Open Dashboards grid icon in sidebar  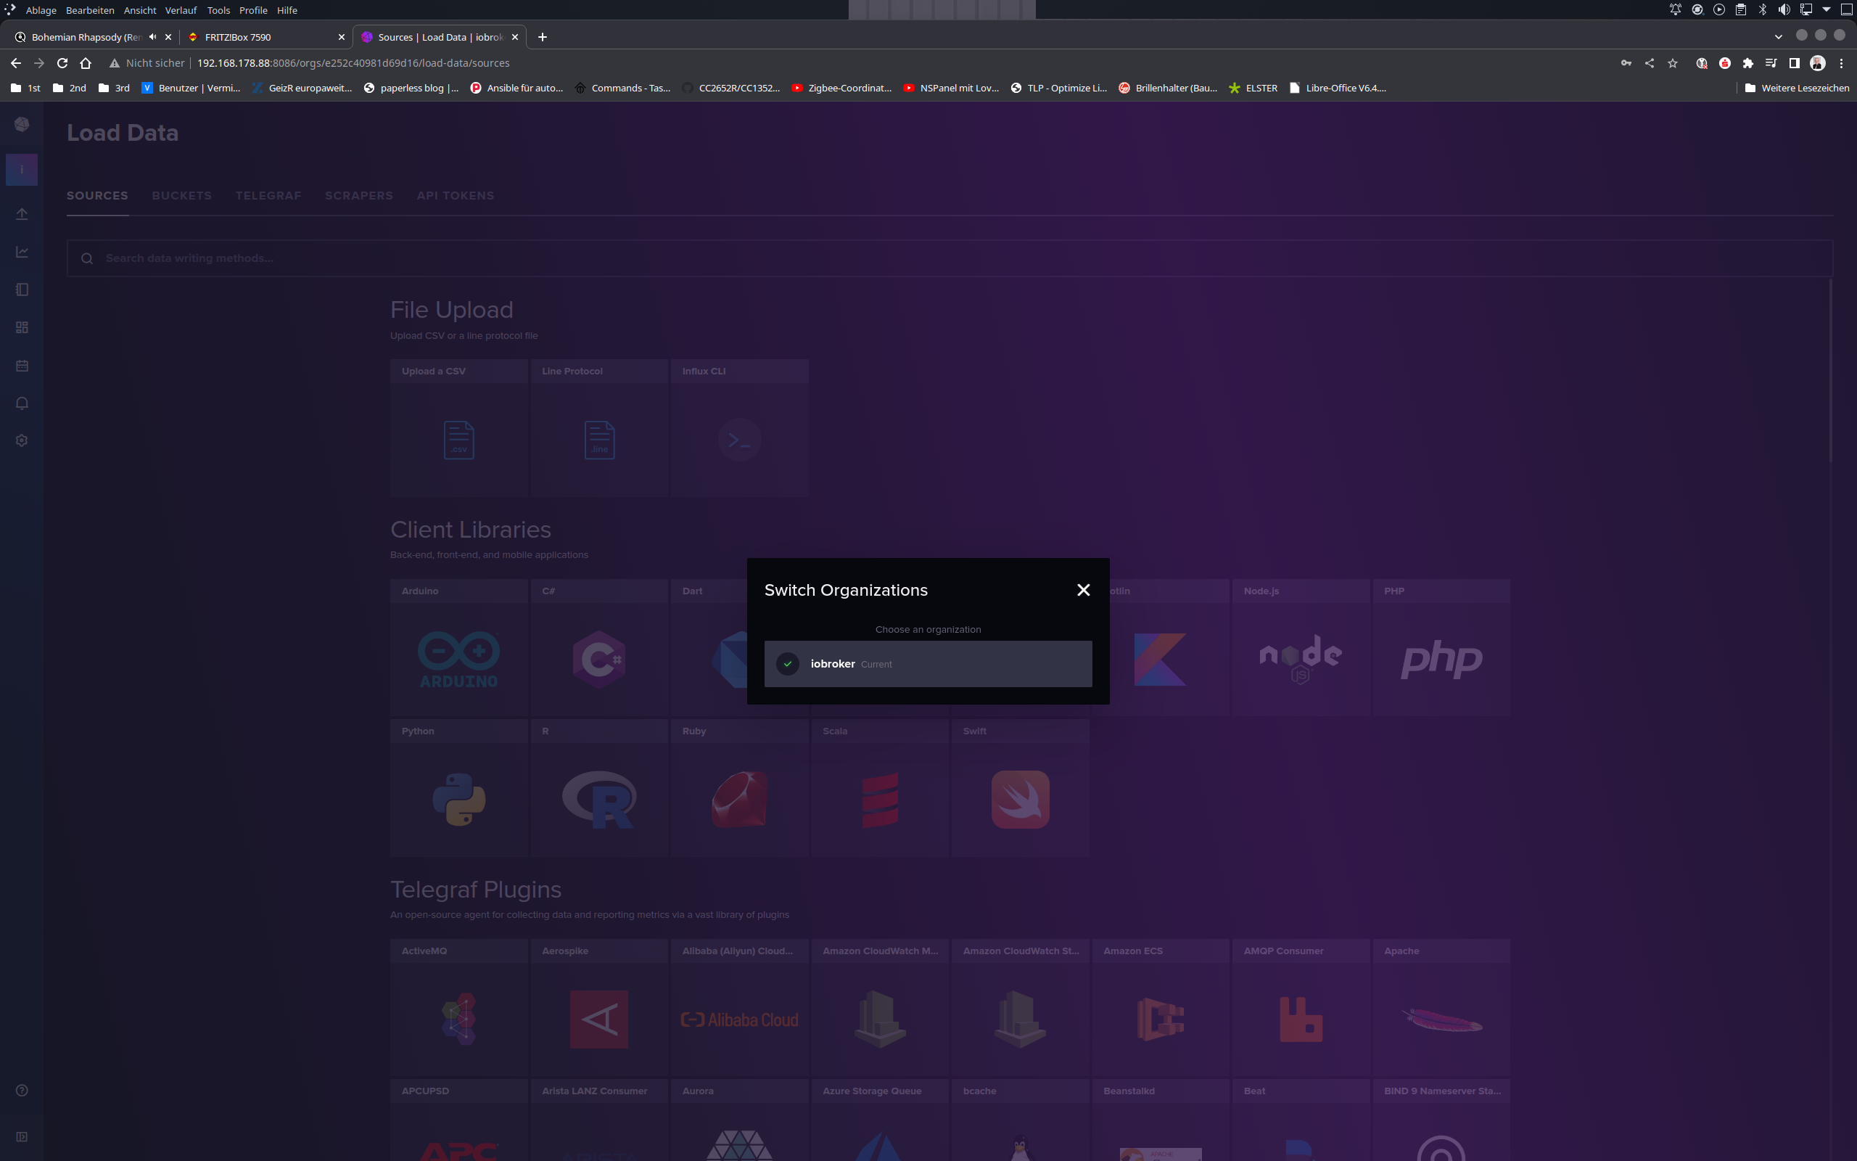click(22, 327)
